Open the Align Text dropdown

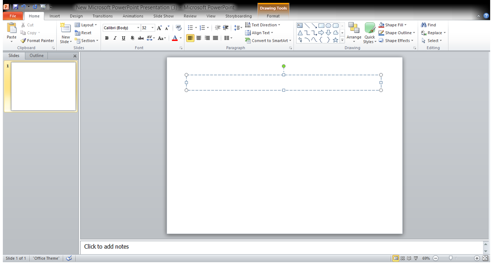[259, 33]
